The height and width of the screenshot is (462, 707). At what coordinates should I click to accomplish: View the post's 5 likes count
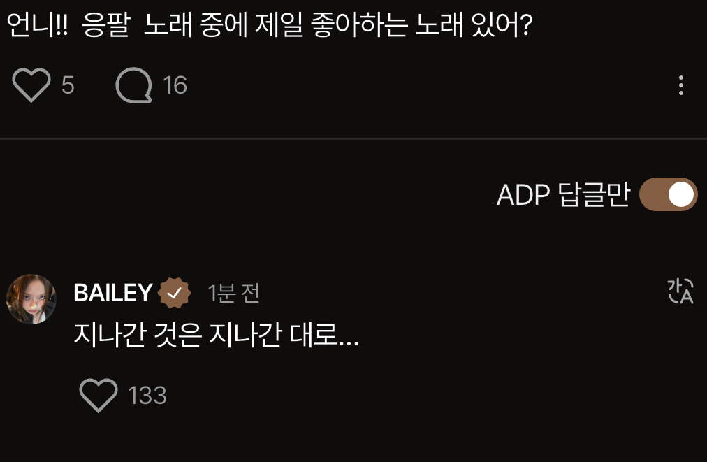68,85
